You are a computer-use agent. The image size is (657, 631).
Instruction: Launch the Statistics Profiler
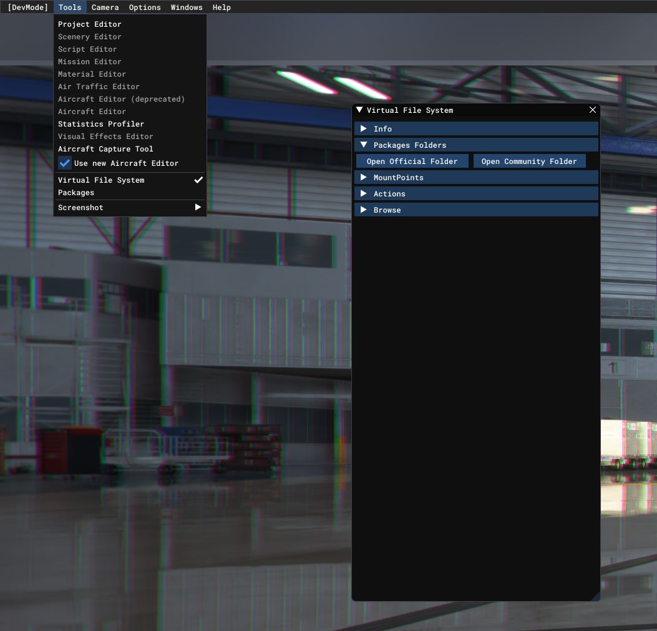[101, 124]
